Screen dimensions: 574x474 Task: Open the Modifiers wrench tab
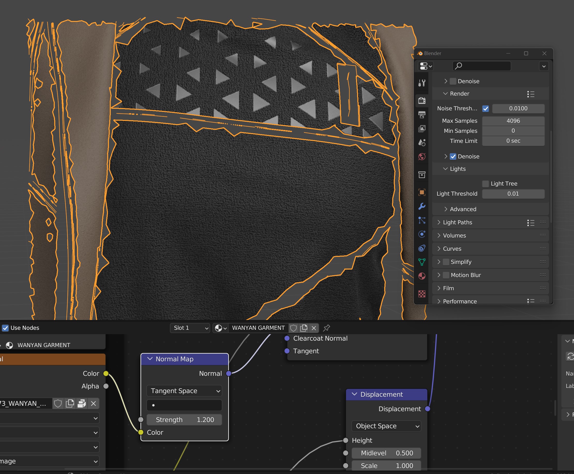[x=422, y=206]
